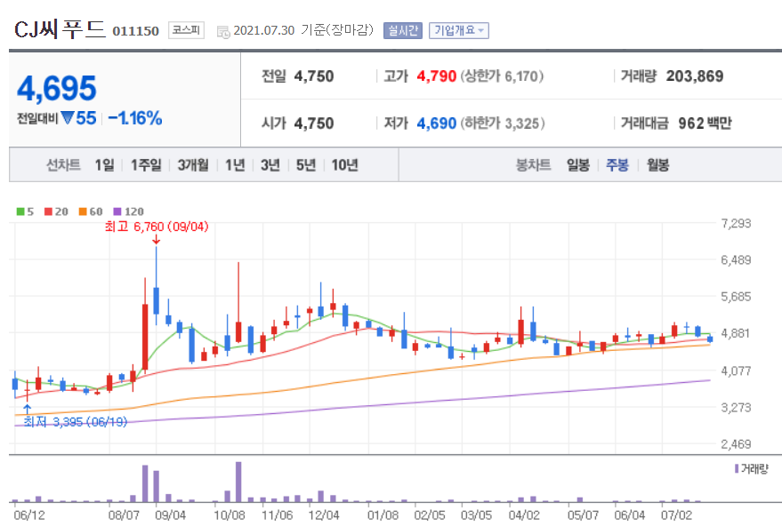Click the 5,685 y-axis label
Screen dimensions: 782x526
coord(736,297)
